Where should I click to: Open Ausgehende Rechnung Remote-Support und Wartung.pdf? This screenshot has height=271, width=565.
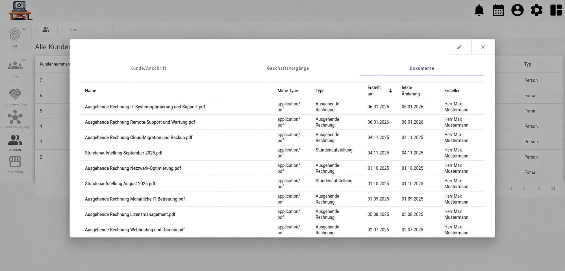pyautogui.click(x=140, y=122)
